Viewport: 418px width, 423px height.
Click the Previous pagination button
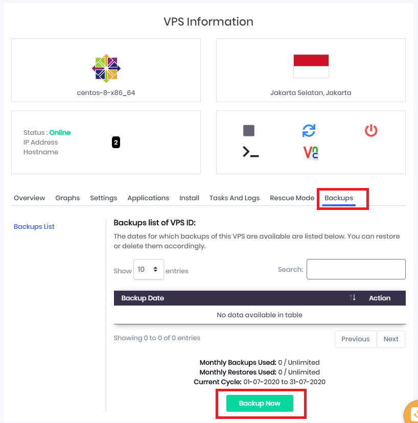pyautogui.click(x=355, y=339)
